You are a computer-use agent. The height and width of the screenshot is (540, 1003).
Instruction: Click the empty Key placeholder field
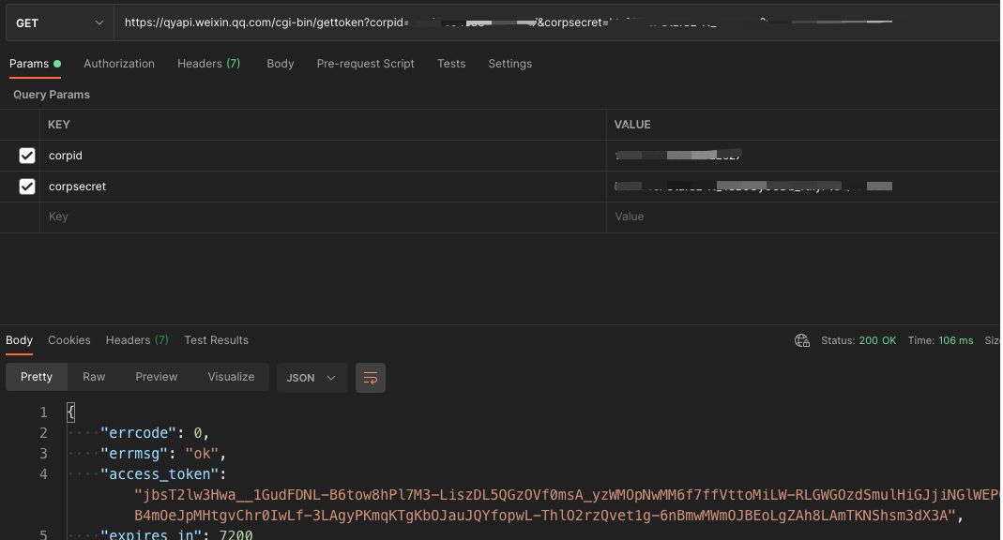tap(323, 217)
